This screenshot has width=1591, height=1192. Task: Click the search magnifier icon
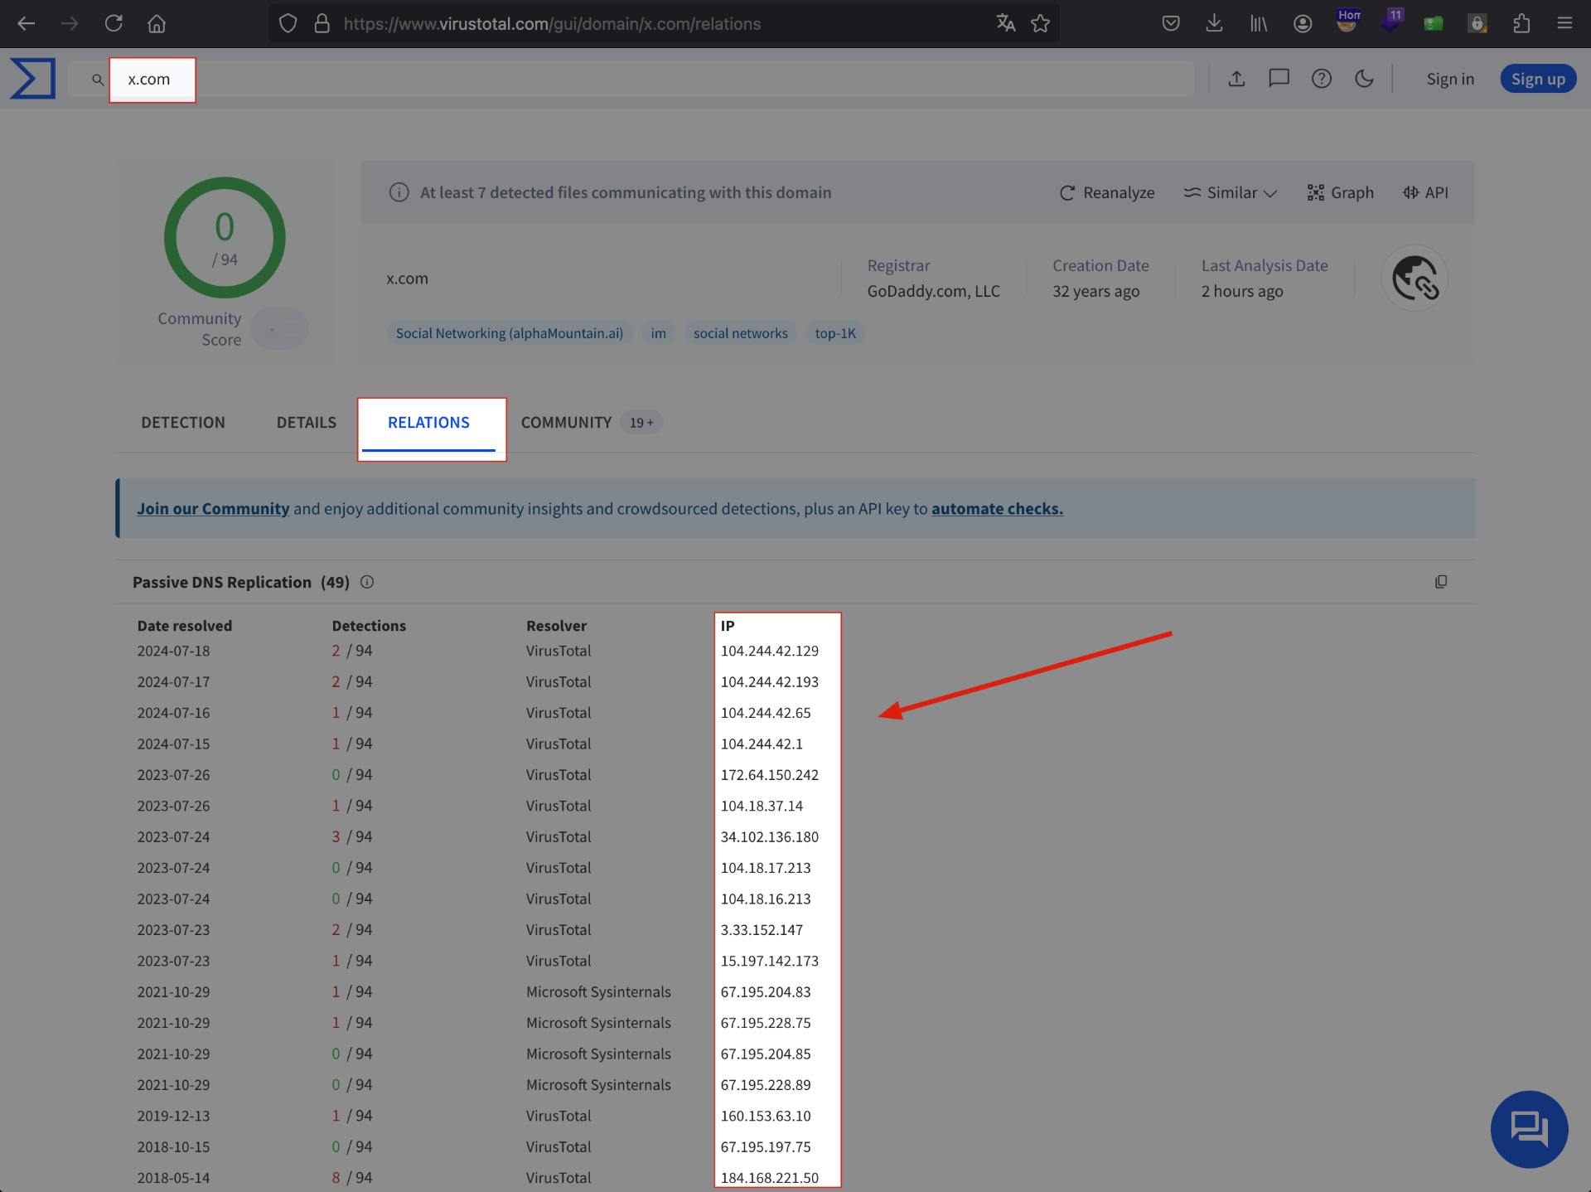pyautogui.click(x=98, y=80)
